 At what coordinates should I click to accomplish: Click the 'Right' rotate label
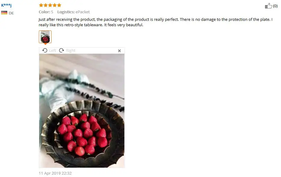pos(70,51)
